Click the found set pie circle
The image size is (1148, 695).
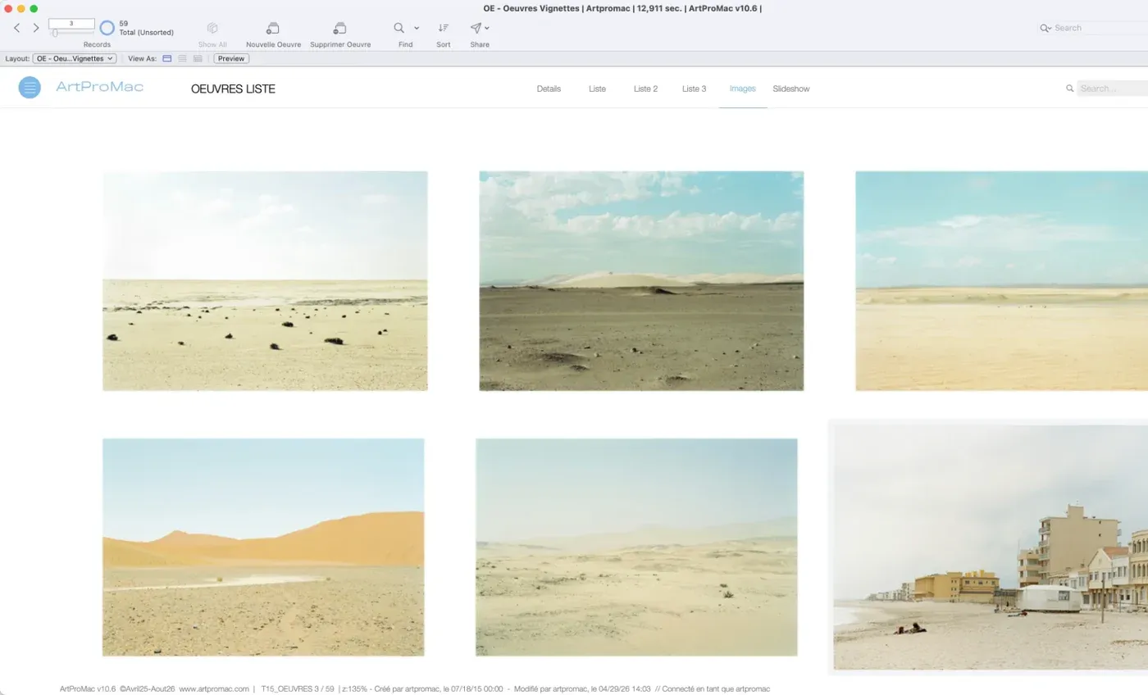107,29
